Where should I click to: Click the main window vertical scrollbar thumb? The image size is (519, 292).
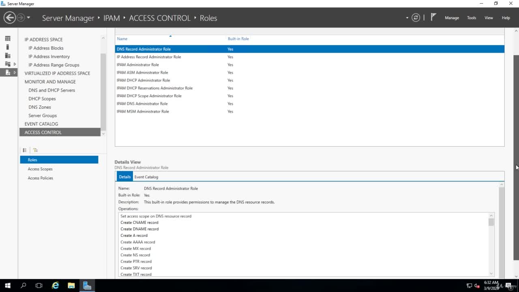coord(516,157)
